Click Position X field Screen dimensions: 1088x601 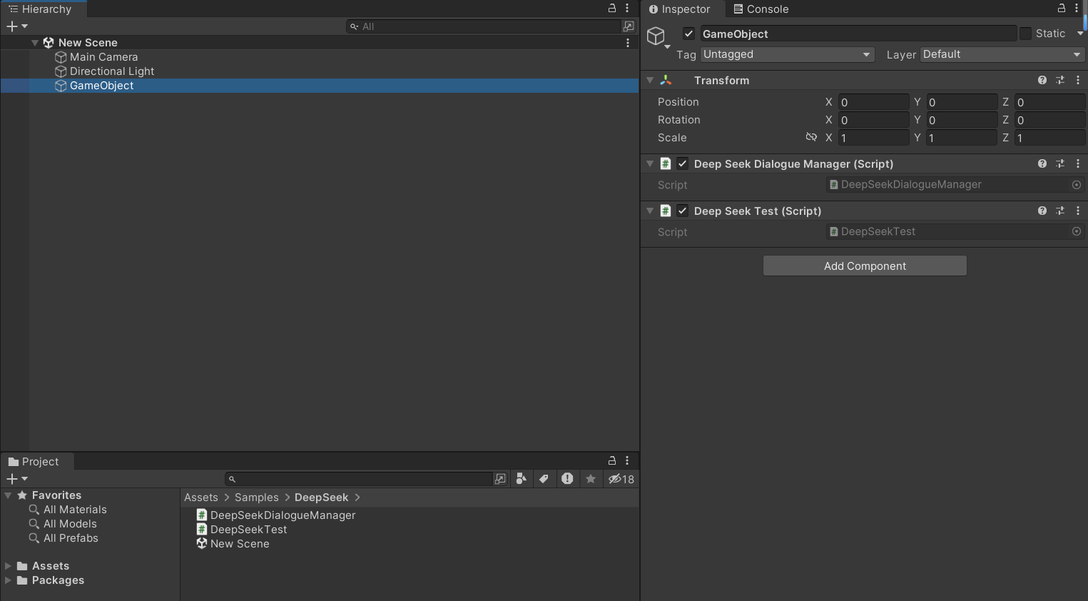tap(873, 102)
